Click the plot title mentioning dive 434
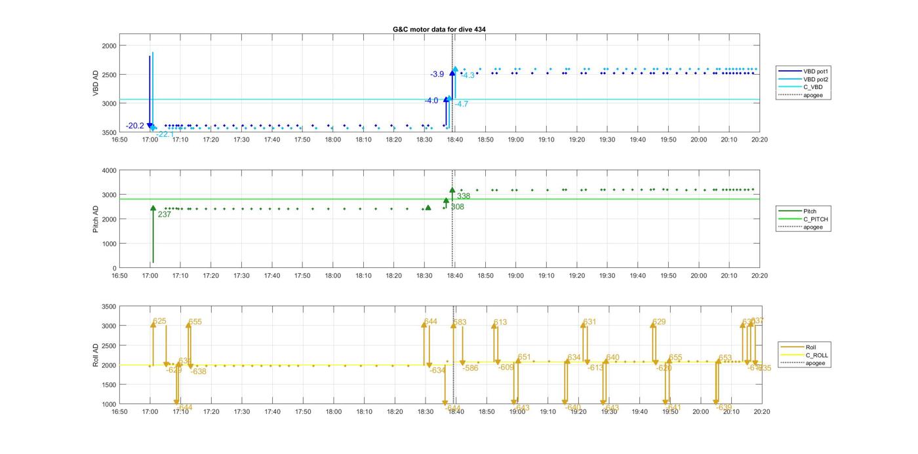The image size is (918, 454). 439,29
